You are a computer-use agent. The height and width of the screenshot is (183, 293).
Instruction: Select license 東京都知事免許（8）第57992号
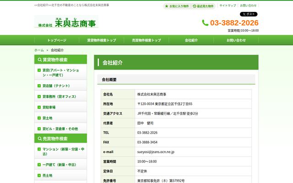pos(161,181)
